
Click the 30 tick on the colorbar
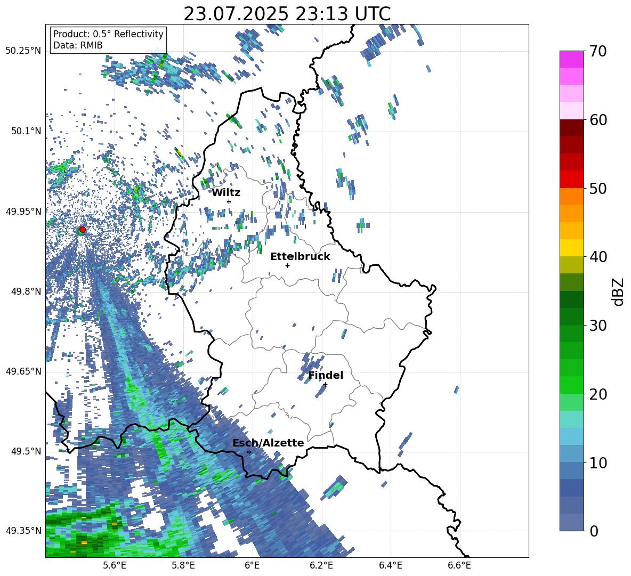pyautogui.click(x=598, y=326)
